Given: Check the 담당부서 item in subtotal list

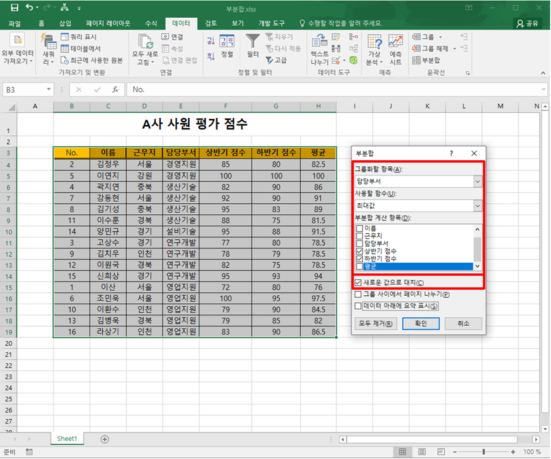Looking at the screenshot, I should click(x=360, y=244).
